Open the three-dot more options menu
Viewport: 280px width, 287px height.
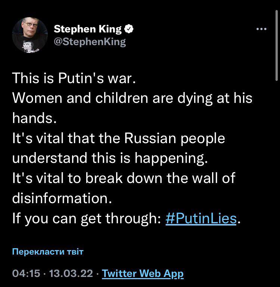pyautogui.click(x=262, y=29)
